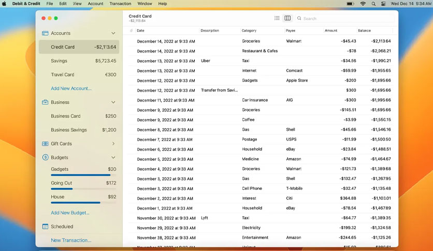Click the Medicine category cell
Viewport: 433px width, 251px height.
(250, 159)
